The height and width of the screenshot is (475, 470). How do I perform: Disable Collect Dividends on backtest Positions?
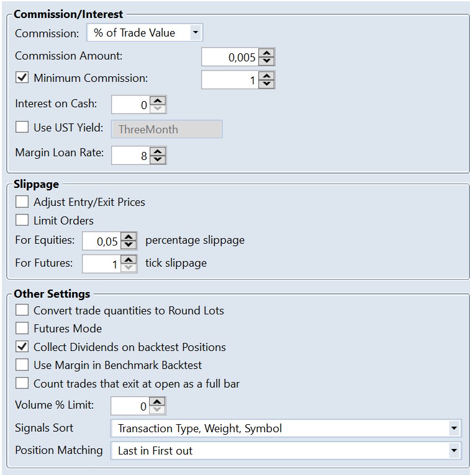[x=22, y=347]
